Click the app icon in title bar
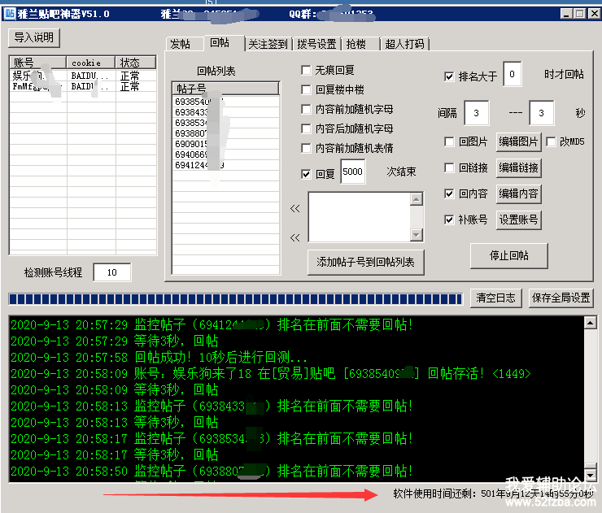 click(11, 14)
